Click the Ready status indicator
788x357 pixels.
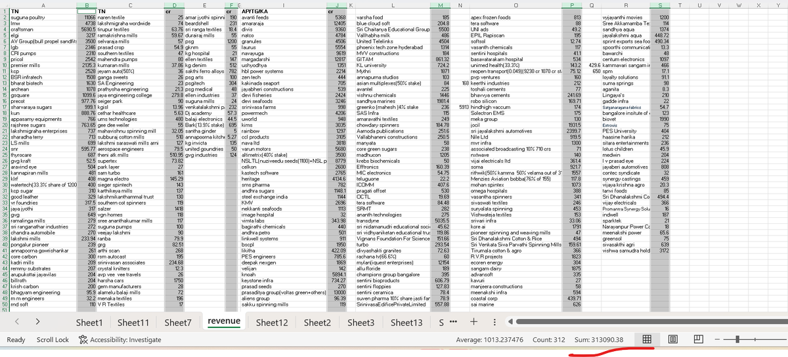tap(16, 339)
